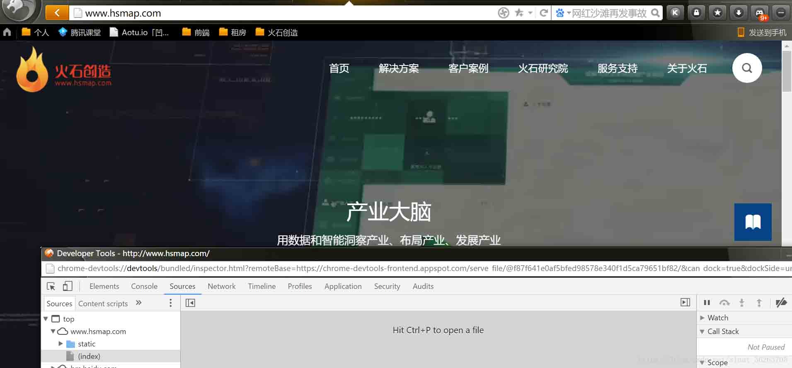Image resolution: width=792 pixels, height=368 pixels.
Task: Open the 腾讯课堂 bookmark
Action: [x=80, y=32]
